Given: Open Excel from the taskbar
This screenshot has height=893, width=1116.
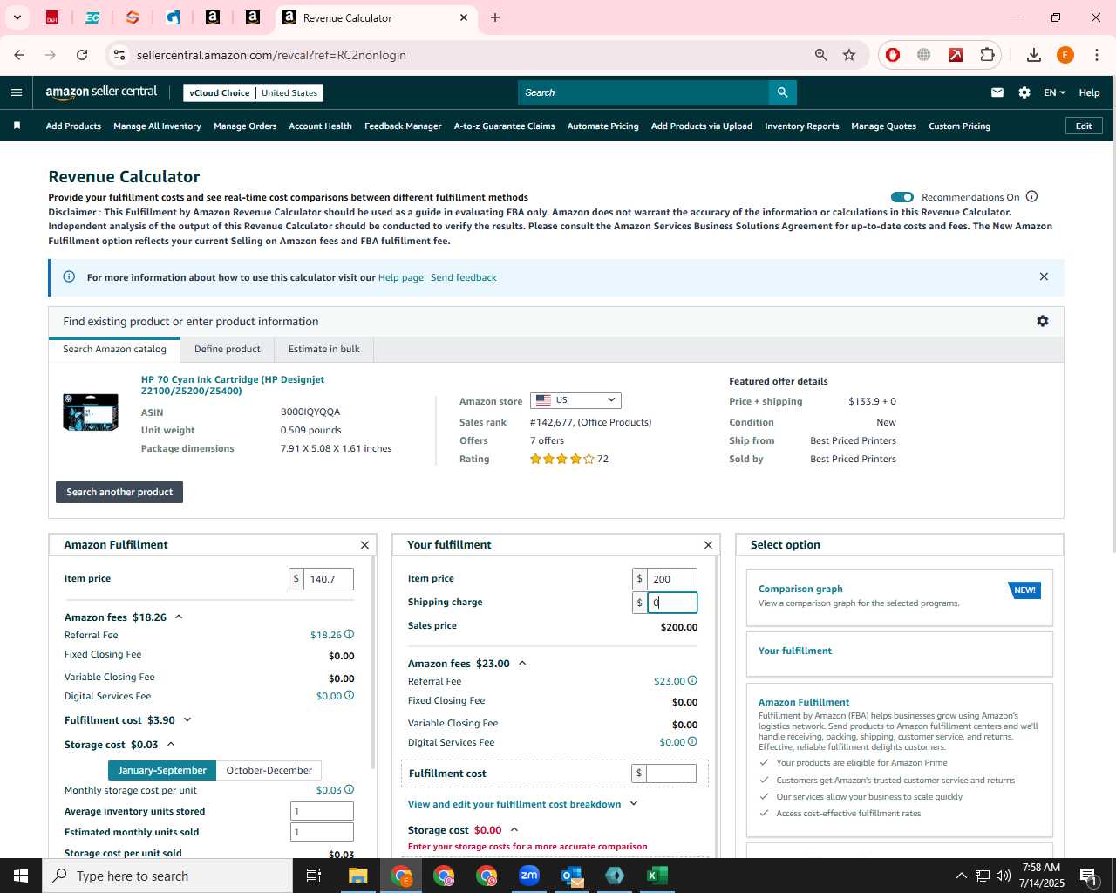Looking at the screenshot, I should point(657,876).
